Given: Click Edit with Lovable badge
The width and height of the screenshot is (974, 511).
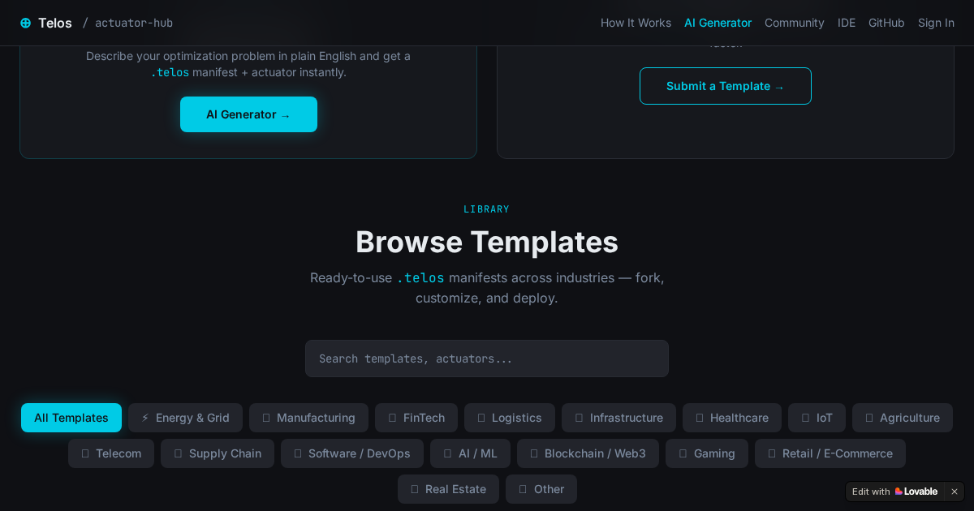Looking at the screenshot, I should [x=894, y=492].
